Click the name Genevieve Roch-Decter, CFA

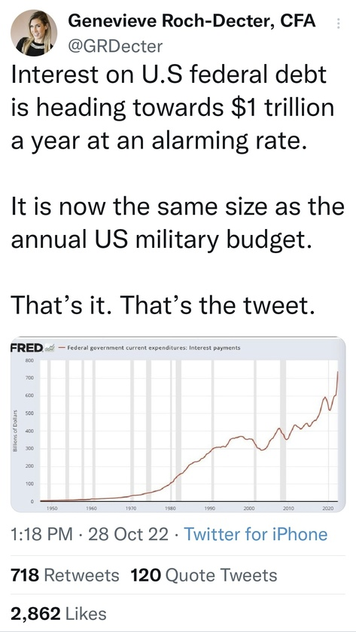click(x=192, y=22)
